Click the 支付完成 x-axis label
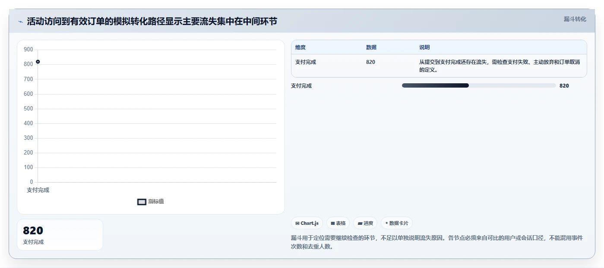Viewport: 604px width, 268px height. [x=38, y=190]
